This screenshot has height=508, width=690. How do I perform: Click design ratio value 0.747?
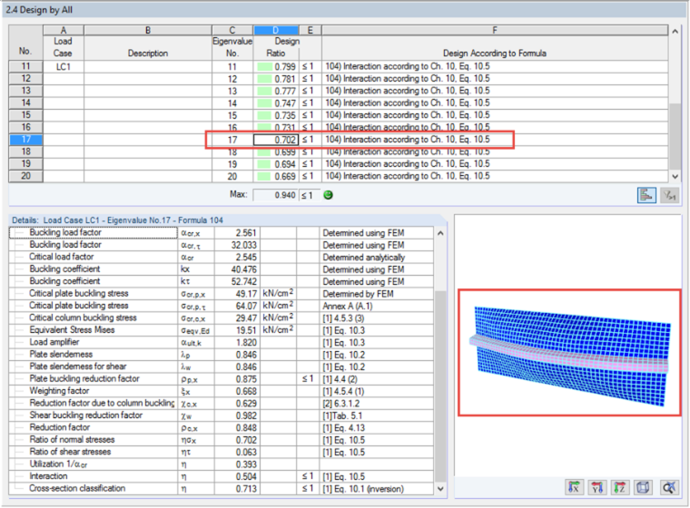pos(276,103)
